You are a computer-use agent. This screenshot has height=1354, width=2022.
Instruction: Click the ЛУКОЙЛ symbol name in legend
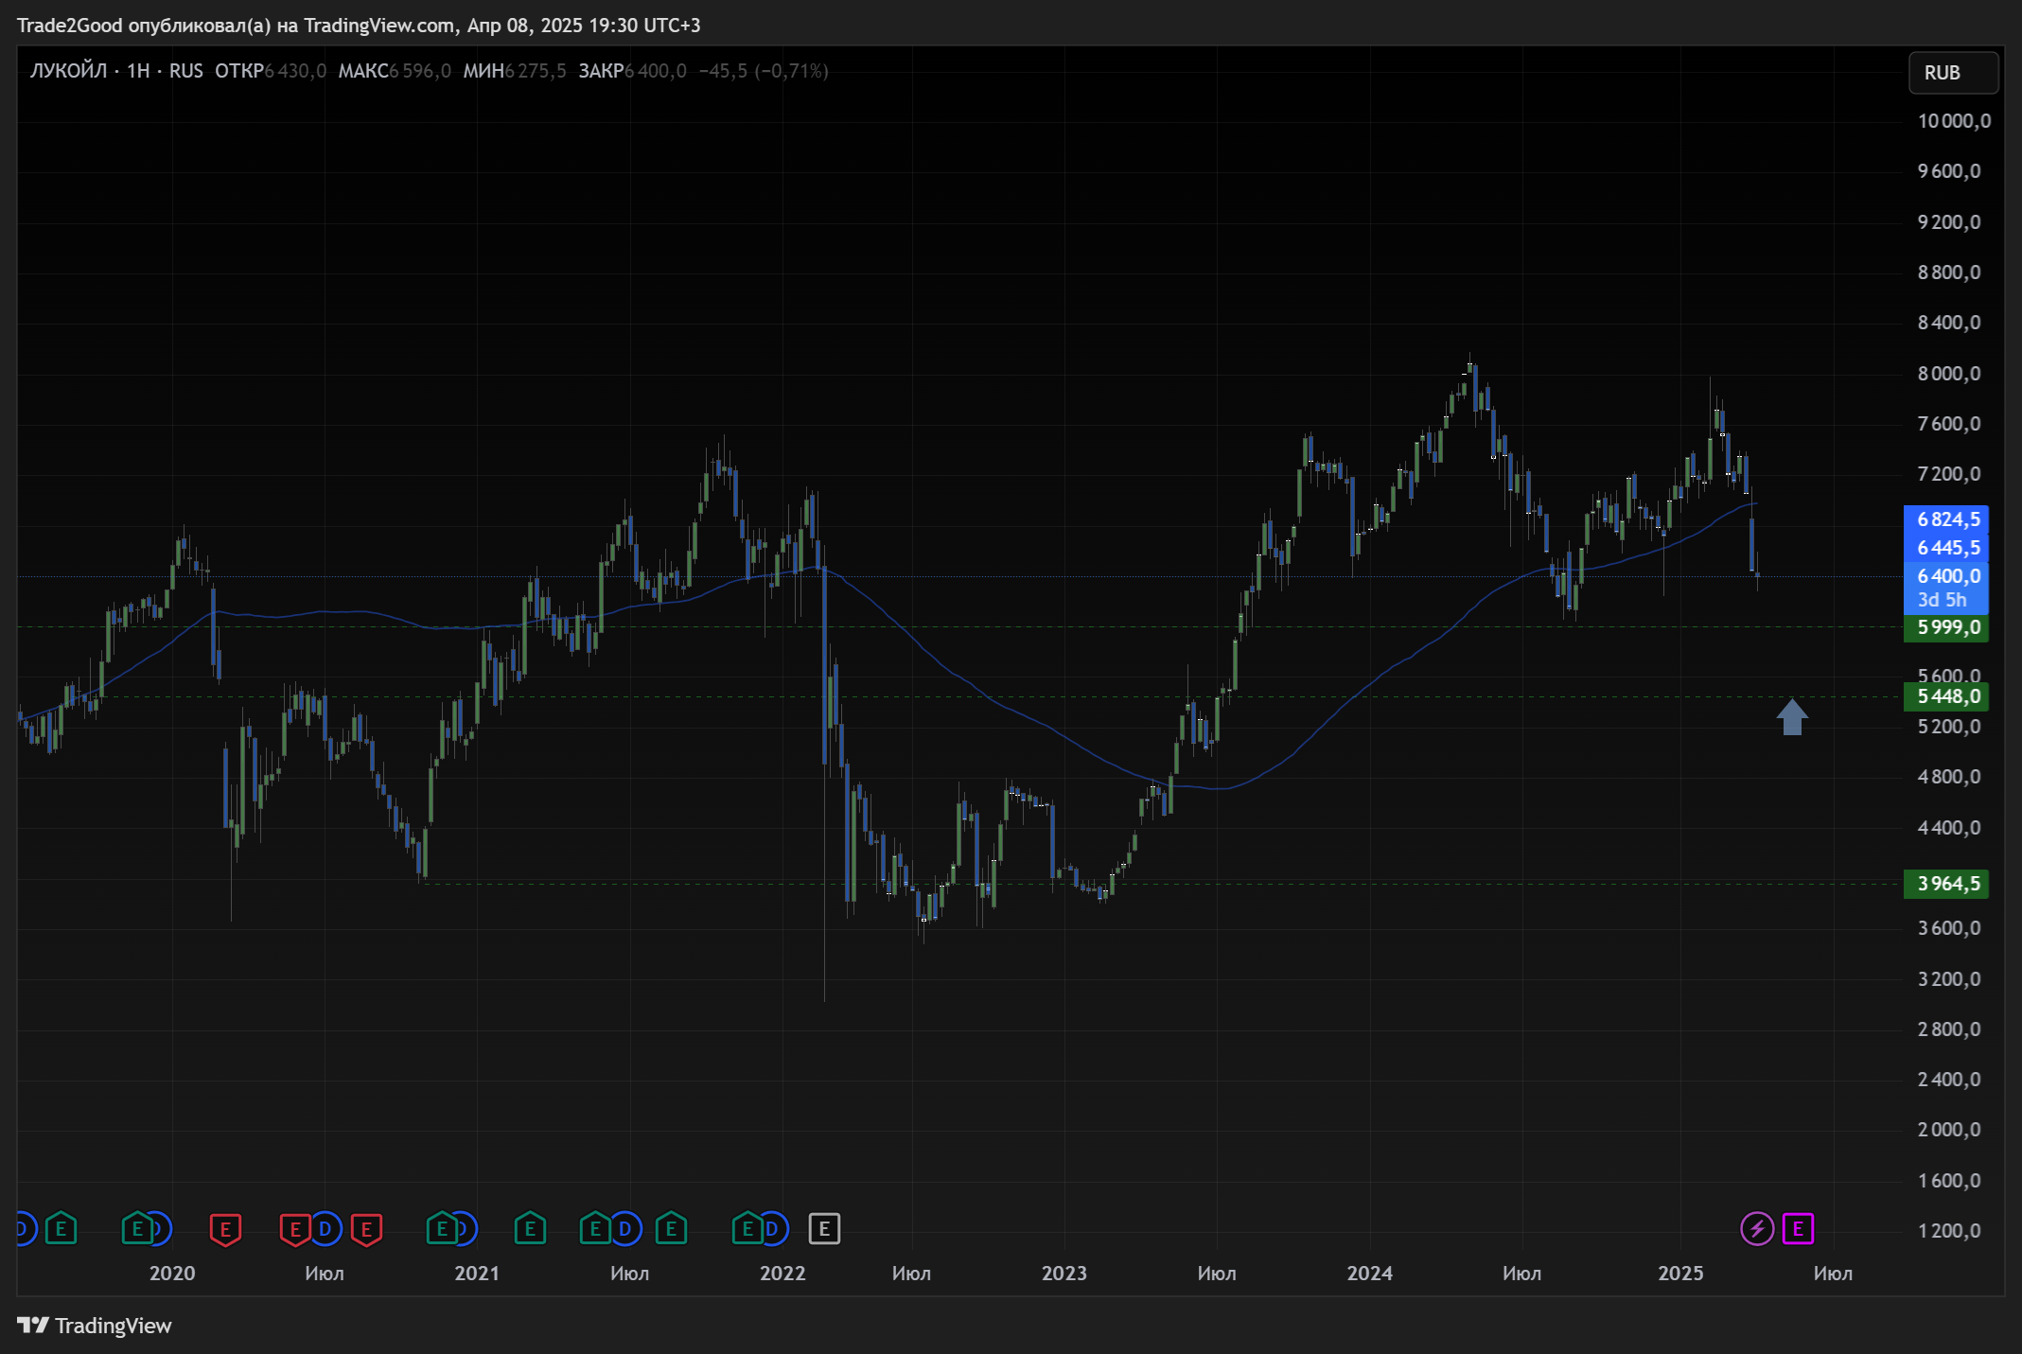tap(68, 71)
